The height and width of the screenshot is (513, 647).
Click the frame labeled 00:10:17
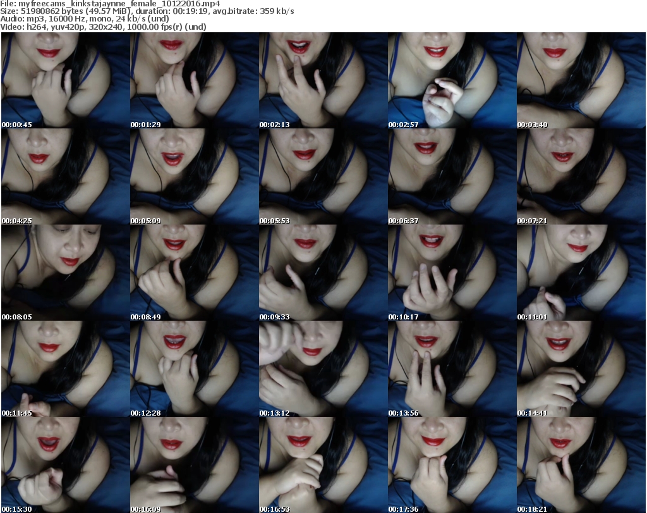click(452, 273)
